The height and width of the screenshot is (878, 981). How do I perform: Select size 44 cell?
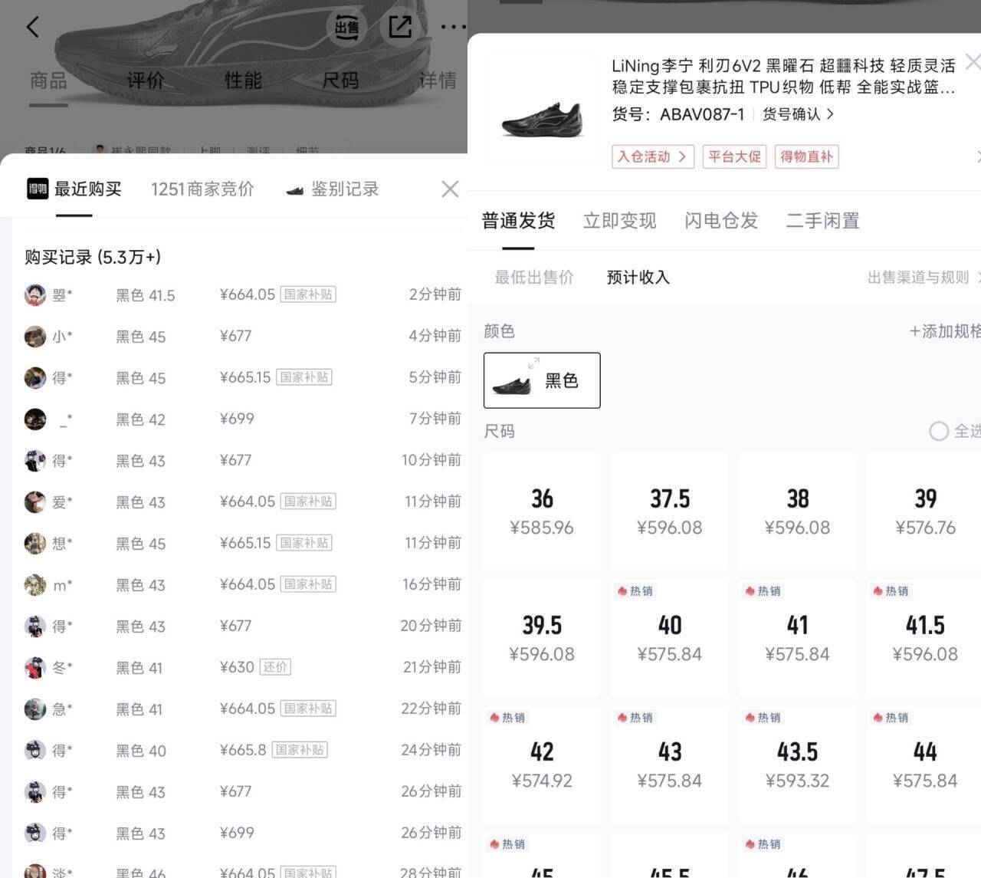pos(924,765)
